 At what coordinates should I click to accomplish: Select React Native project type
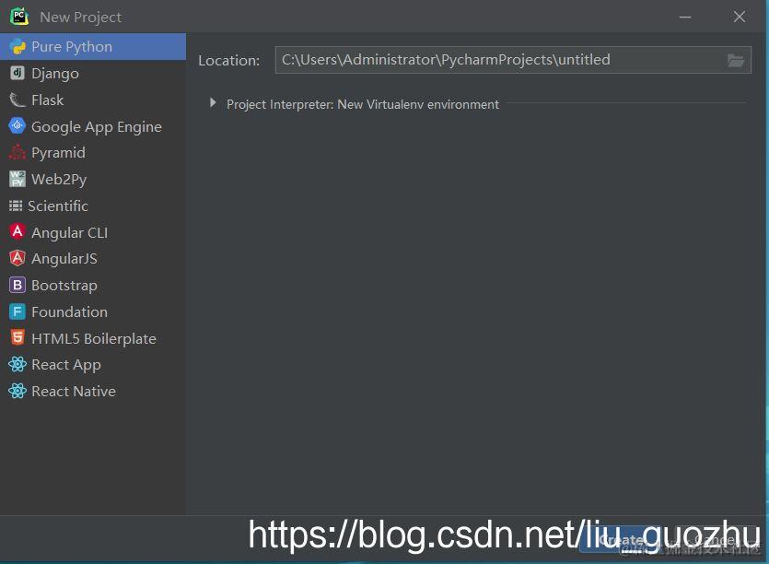93,392
